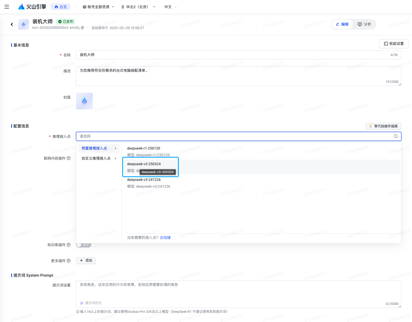Click the 描述 description text area
This screenshot has height=322, width=412.
[x=239, y=76]
